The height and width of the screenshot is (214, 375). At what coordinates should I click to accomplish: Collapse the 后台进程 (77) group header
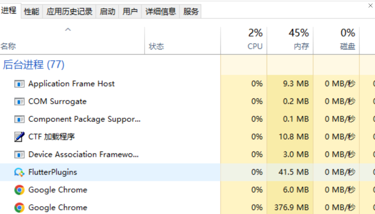tap(33, 65)
